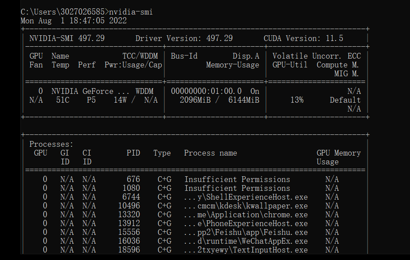Click the Memory-Usage header text

(232, 65)
